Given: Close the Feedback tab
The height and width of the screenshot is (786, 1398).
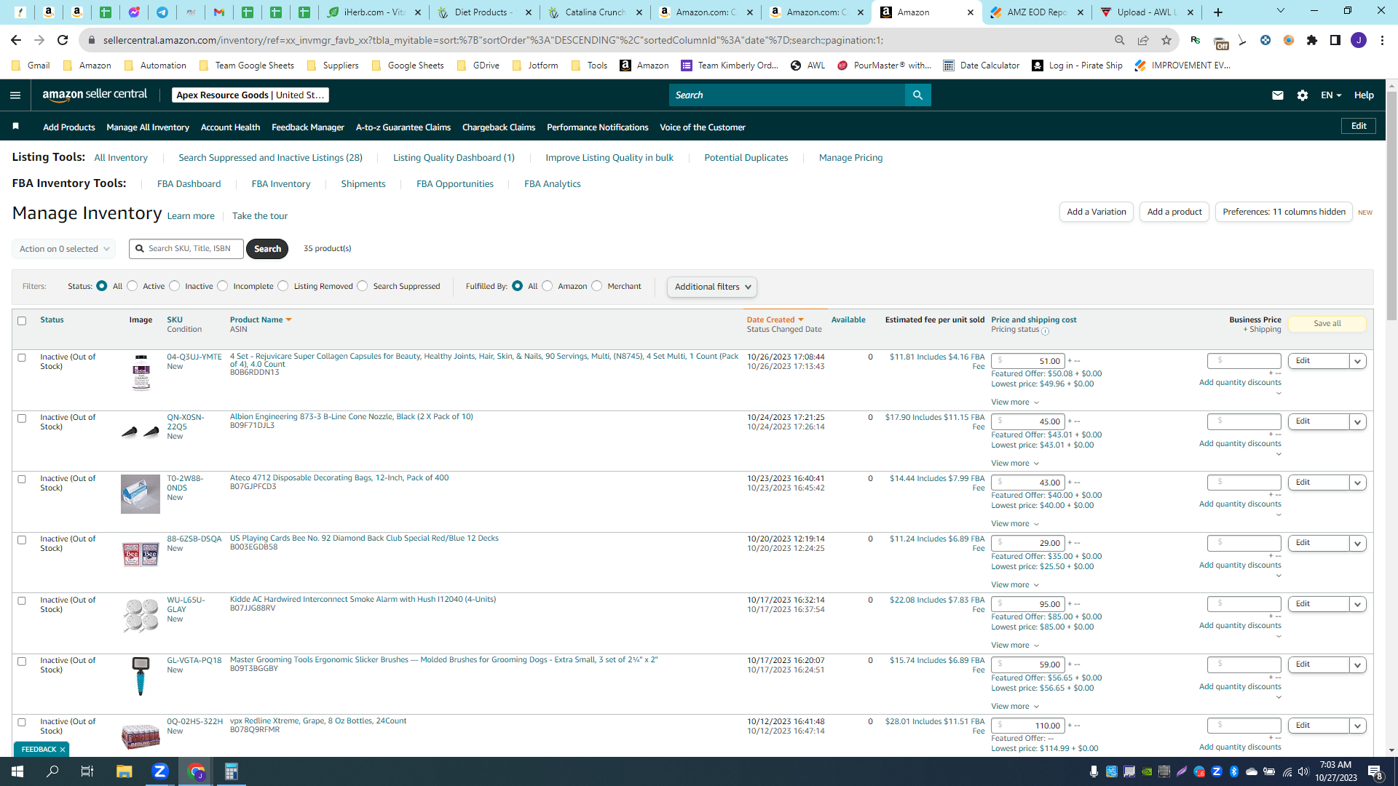Looking at the screenshot, I should click(63, 750).
